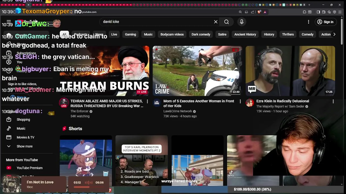Open Majority Report channel avatar
The image size is (346, 194).
pyautogui.click(x=250, y=103)
